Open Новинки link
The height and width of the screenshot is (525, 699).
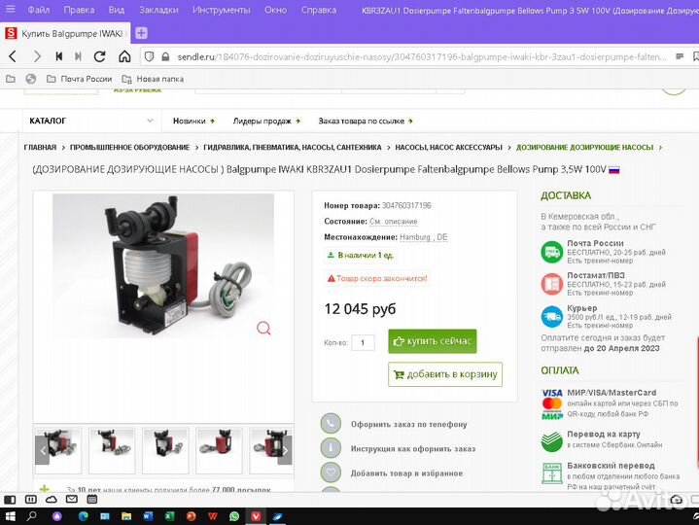click(x=193, y=121)
